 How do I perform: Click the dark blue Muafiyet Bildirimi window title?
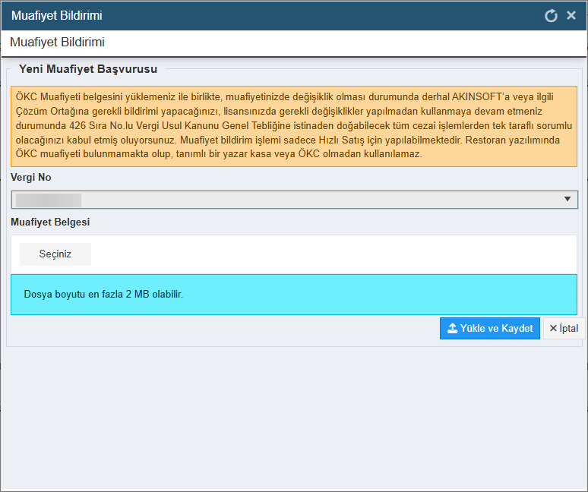(x=57, y=15)
